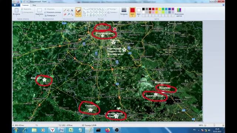Screen dimensions: 237x133
Task: Select the Right arrow shape
Action: click(x=97, y=12)
